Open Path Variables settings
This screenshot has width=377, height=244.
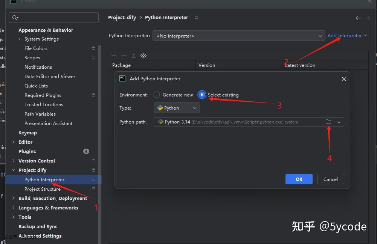pyautogui.click(x=40, y=114)
